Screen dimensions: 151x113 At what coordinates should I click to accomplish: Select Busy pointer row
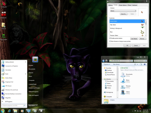click(x=127, y=32)
